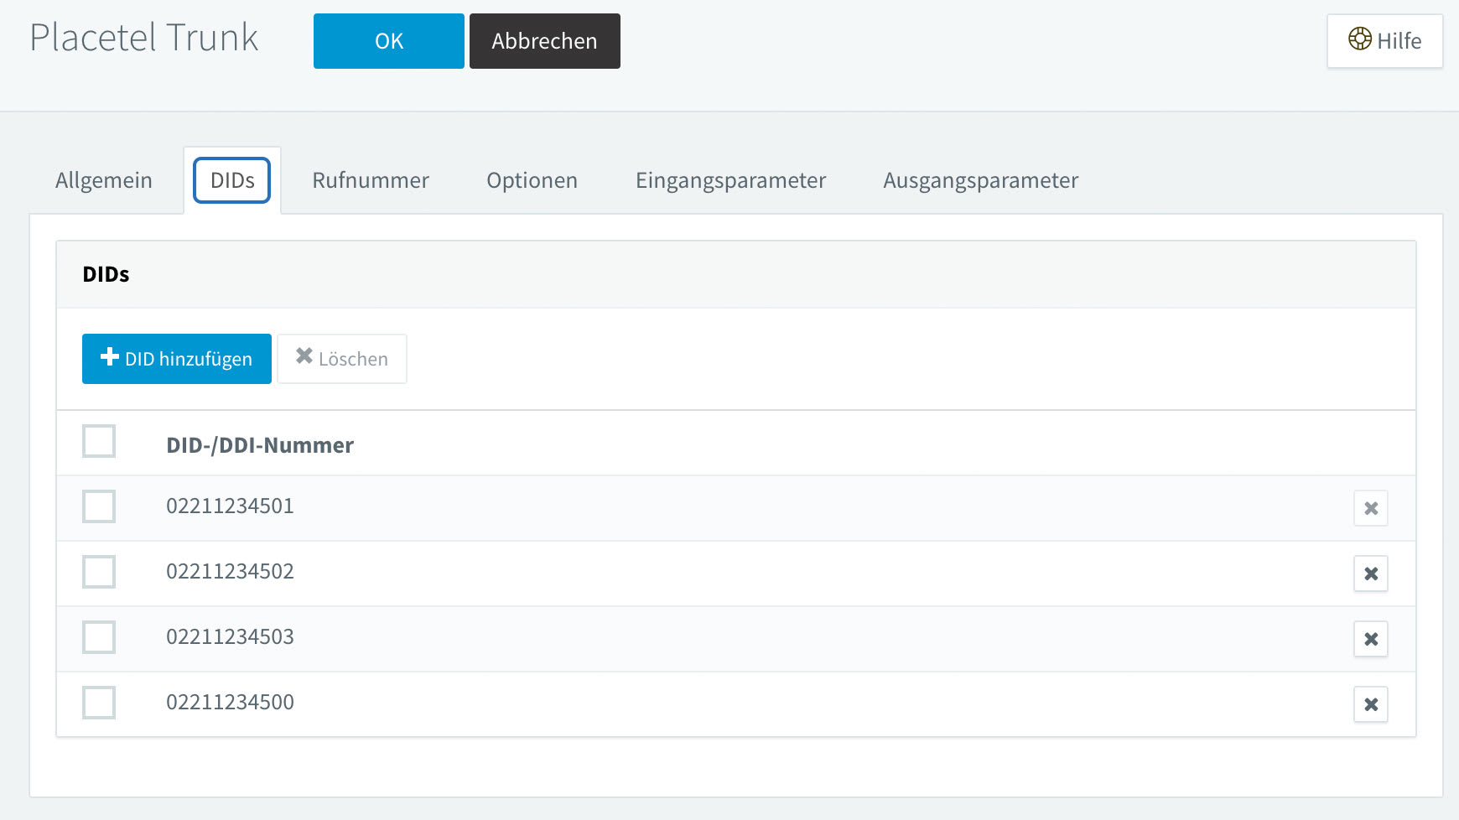Remove DID 02211234500 with its X icon

[x=1370, y=704]
